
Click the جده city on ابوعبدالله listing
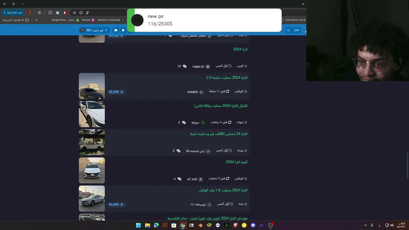click(x=243, y=204)
